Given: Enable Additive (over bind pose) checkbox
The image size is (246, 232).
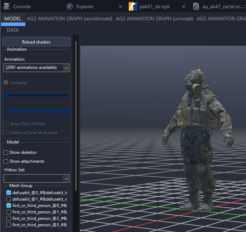Looking at the screenshot, I should point(6,132).
